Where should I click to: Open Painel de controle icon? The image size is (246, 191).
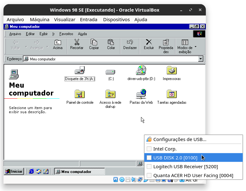[80, 95]
